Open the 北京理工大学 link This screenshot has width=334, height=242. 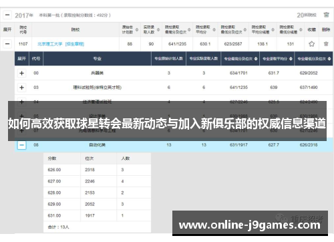pyautogui.click(x=50, y=44)
